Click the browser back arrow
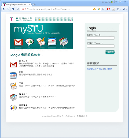The height and width of the screenshot is (138, 129). tap(3, 9)
